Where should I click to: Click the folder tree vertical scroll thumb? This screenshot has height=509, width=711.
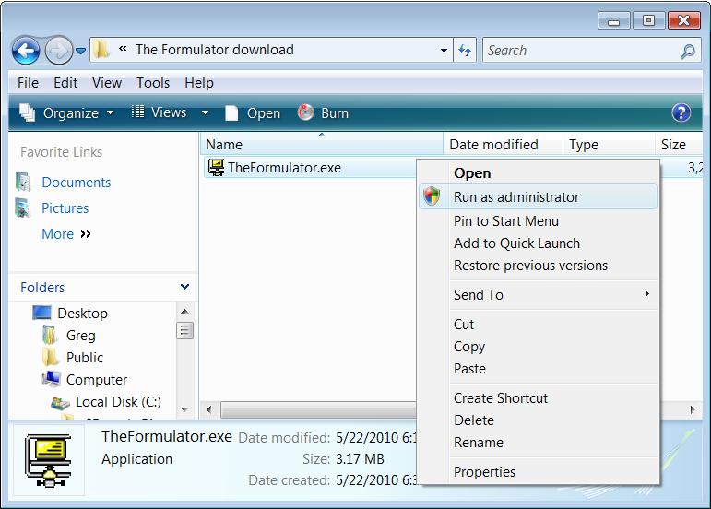click(x=184, y=330)
